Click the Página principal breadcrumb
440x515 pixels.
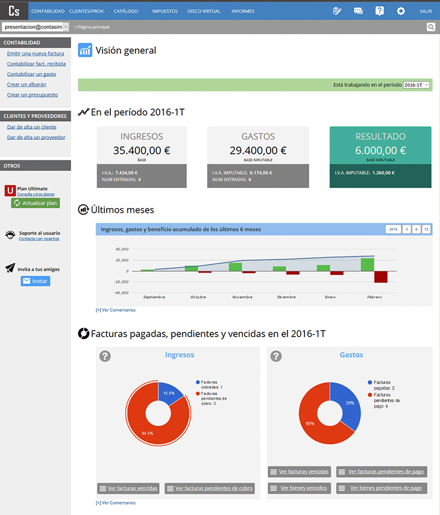point(92,27)
